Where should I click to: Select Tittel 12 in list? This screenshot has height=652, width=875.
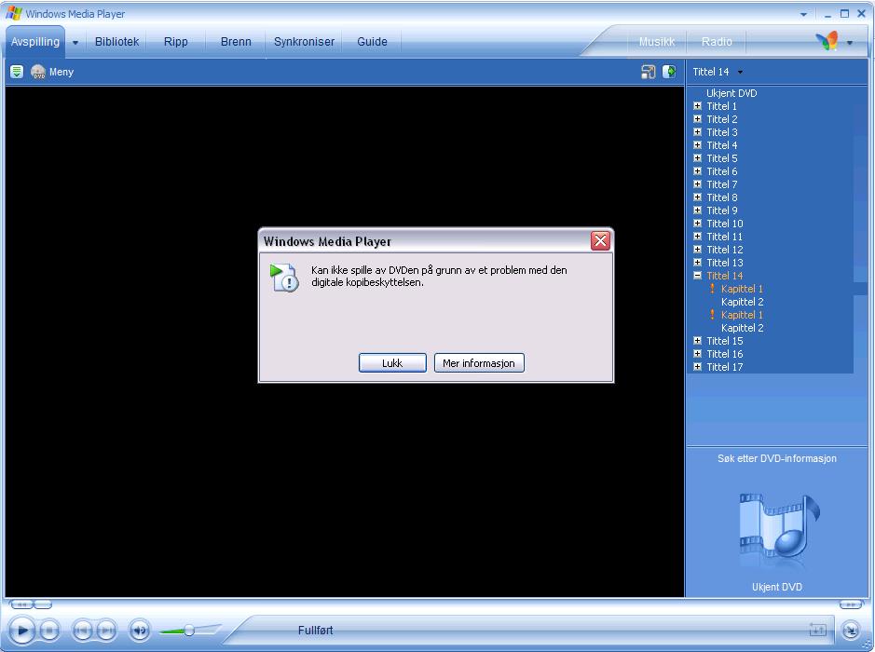click(724, 250)
